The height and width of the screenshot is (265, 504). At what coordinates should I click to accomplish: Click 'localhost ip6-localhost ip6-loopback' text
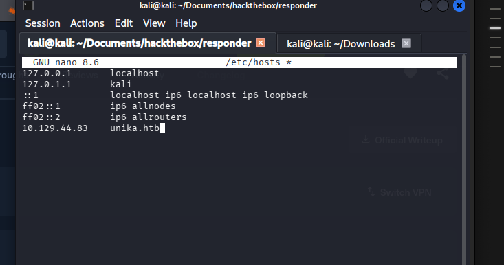pos(209,95)
